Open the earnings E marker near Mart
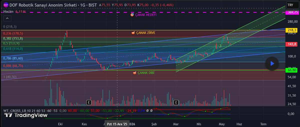300x127 pixels. pyautogui.click(x=176, y=102)
